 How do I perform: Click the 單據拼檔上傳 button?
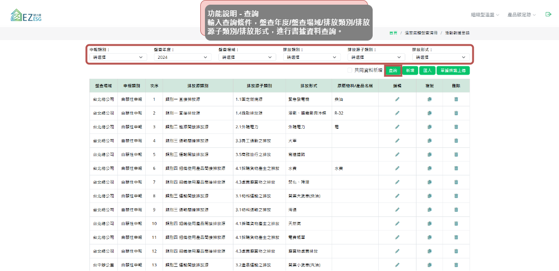click(x=453, y=70)
